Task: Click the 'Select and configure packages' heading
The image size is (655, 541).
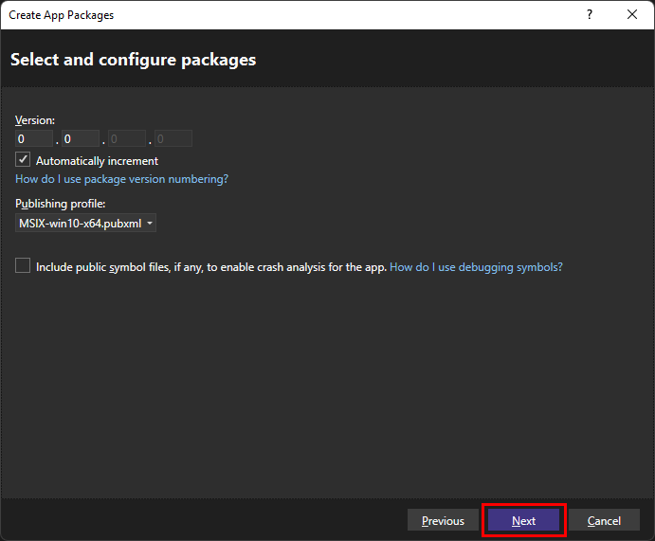Action: (x=134, y=60)
